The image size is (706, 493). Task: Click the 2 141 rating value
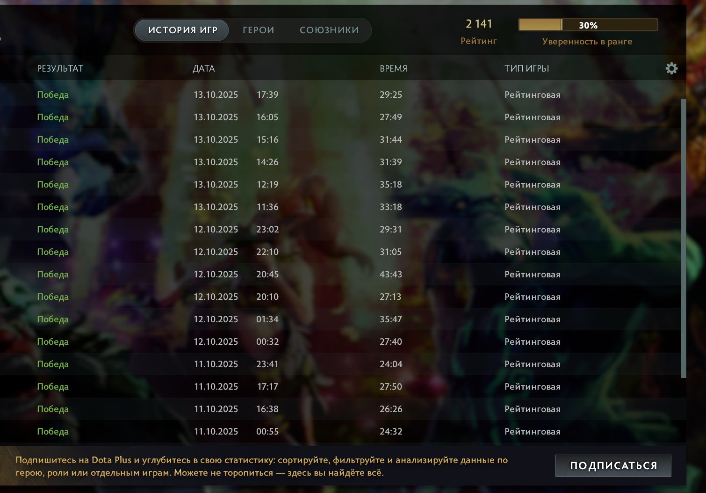tap(479, 24)
